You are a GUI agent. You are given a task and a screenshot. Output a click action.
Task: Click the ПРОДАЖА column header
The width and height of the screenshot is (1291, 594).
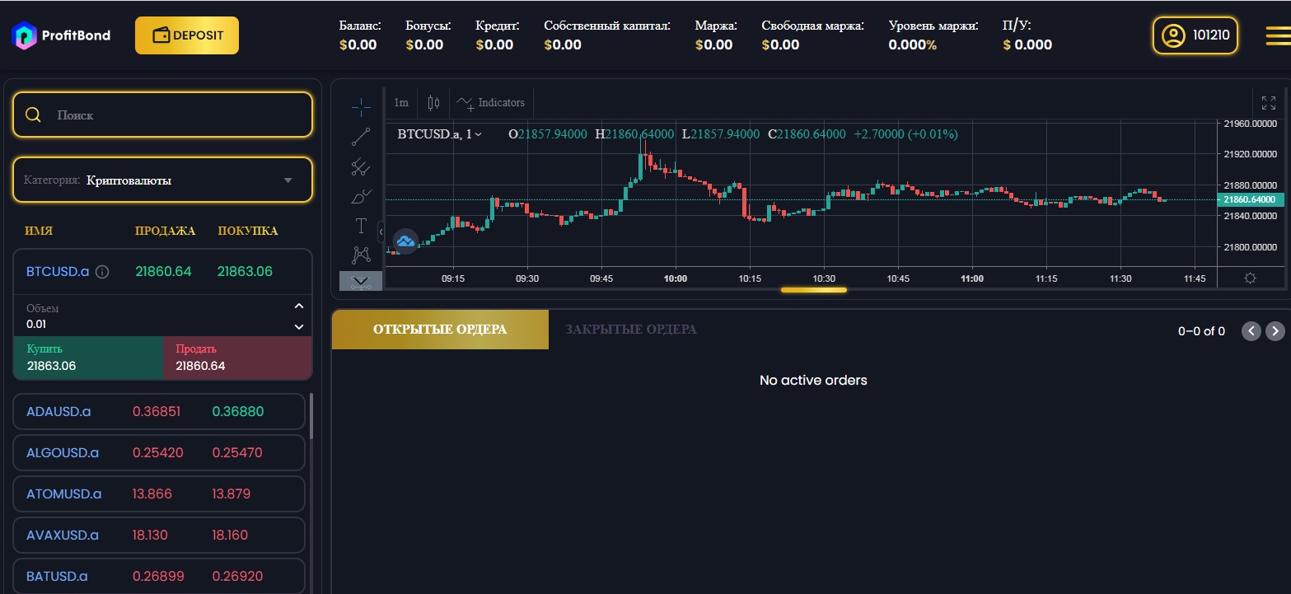[166, 231]
